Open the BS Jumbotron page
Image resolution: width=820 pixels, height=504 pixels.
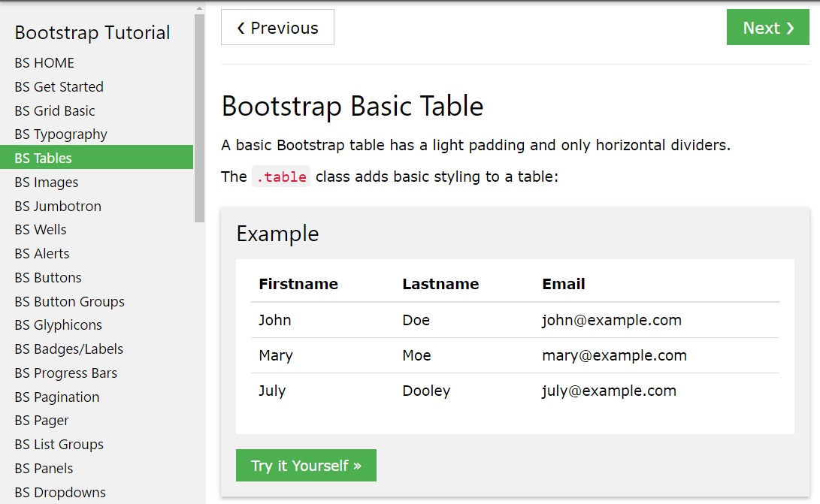(58, 206)
